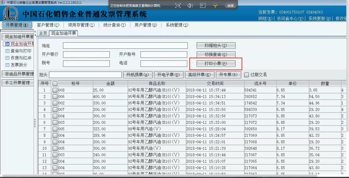Focus the 电话 input field
This screenshot has width=349, height=178.
click(x=164, y=64)
